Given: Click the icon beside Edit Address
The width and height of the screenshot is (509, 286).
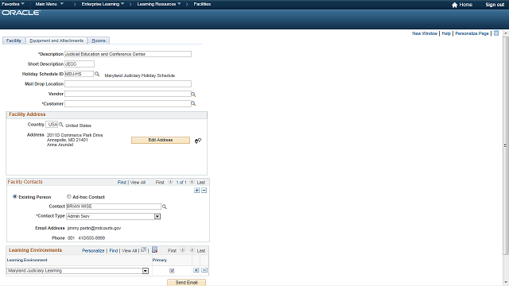Looking at the screenshot, I should [198, 141].
